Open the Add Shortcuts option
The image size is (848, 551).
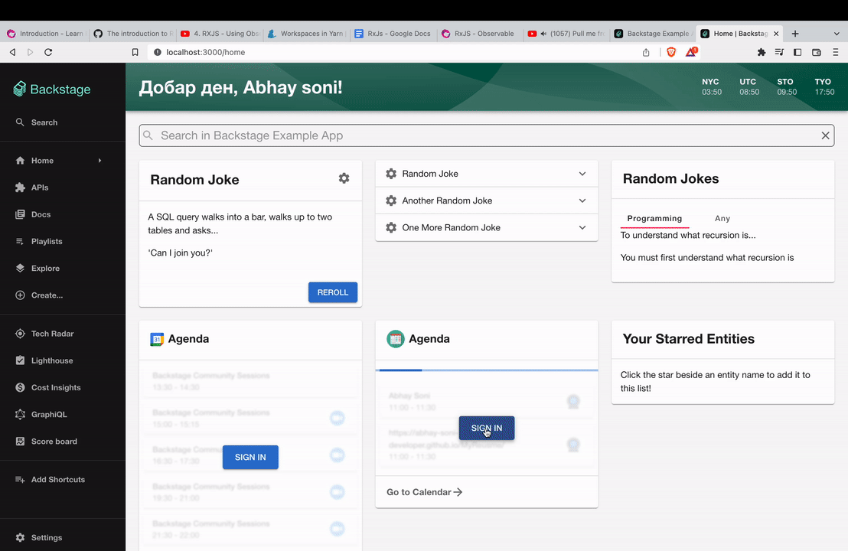tap(57, 480)
